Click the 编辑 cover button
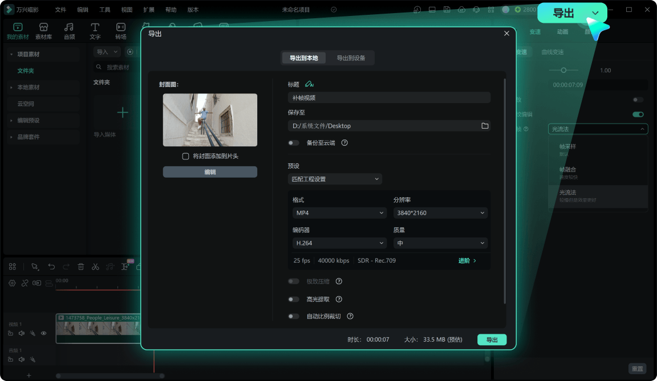The width and height of the screenshot is (657, 381). point(210,172)
